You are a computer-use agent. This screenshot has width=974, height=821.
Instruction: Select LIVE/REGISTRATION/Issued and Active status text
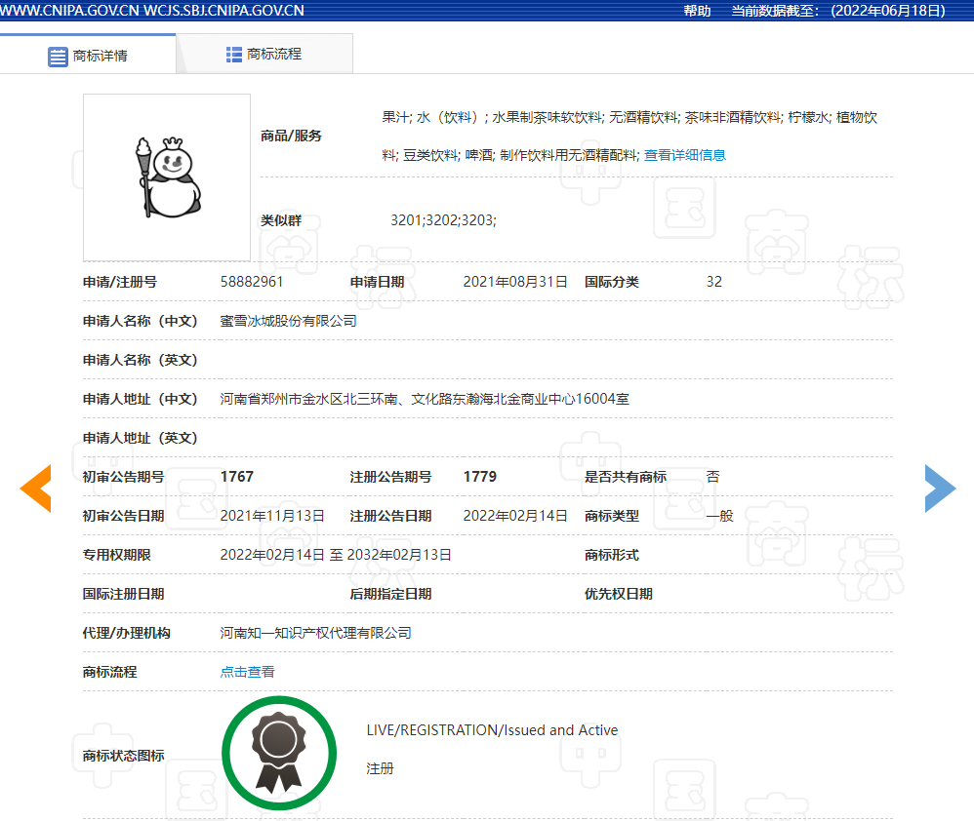(492, 729)
